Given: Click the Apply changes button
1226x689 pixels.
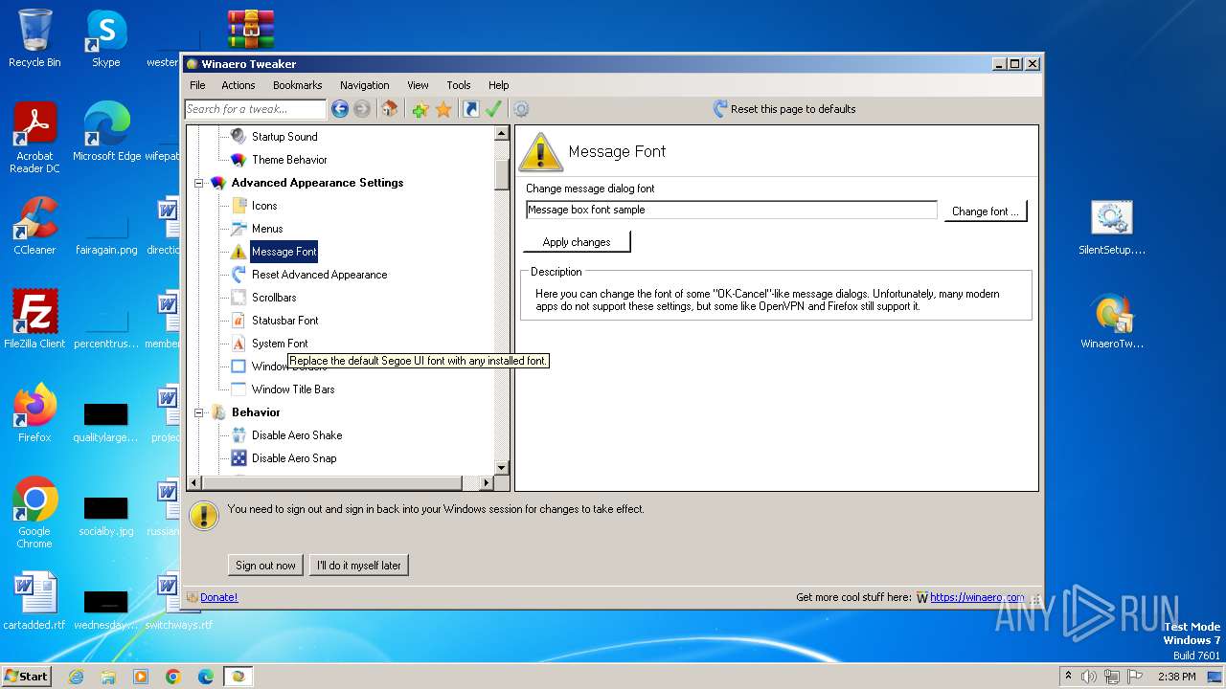Looking at the screenshot, I should (x=577, y=242).
